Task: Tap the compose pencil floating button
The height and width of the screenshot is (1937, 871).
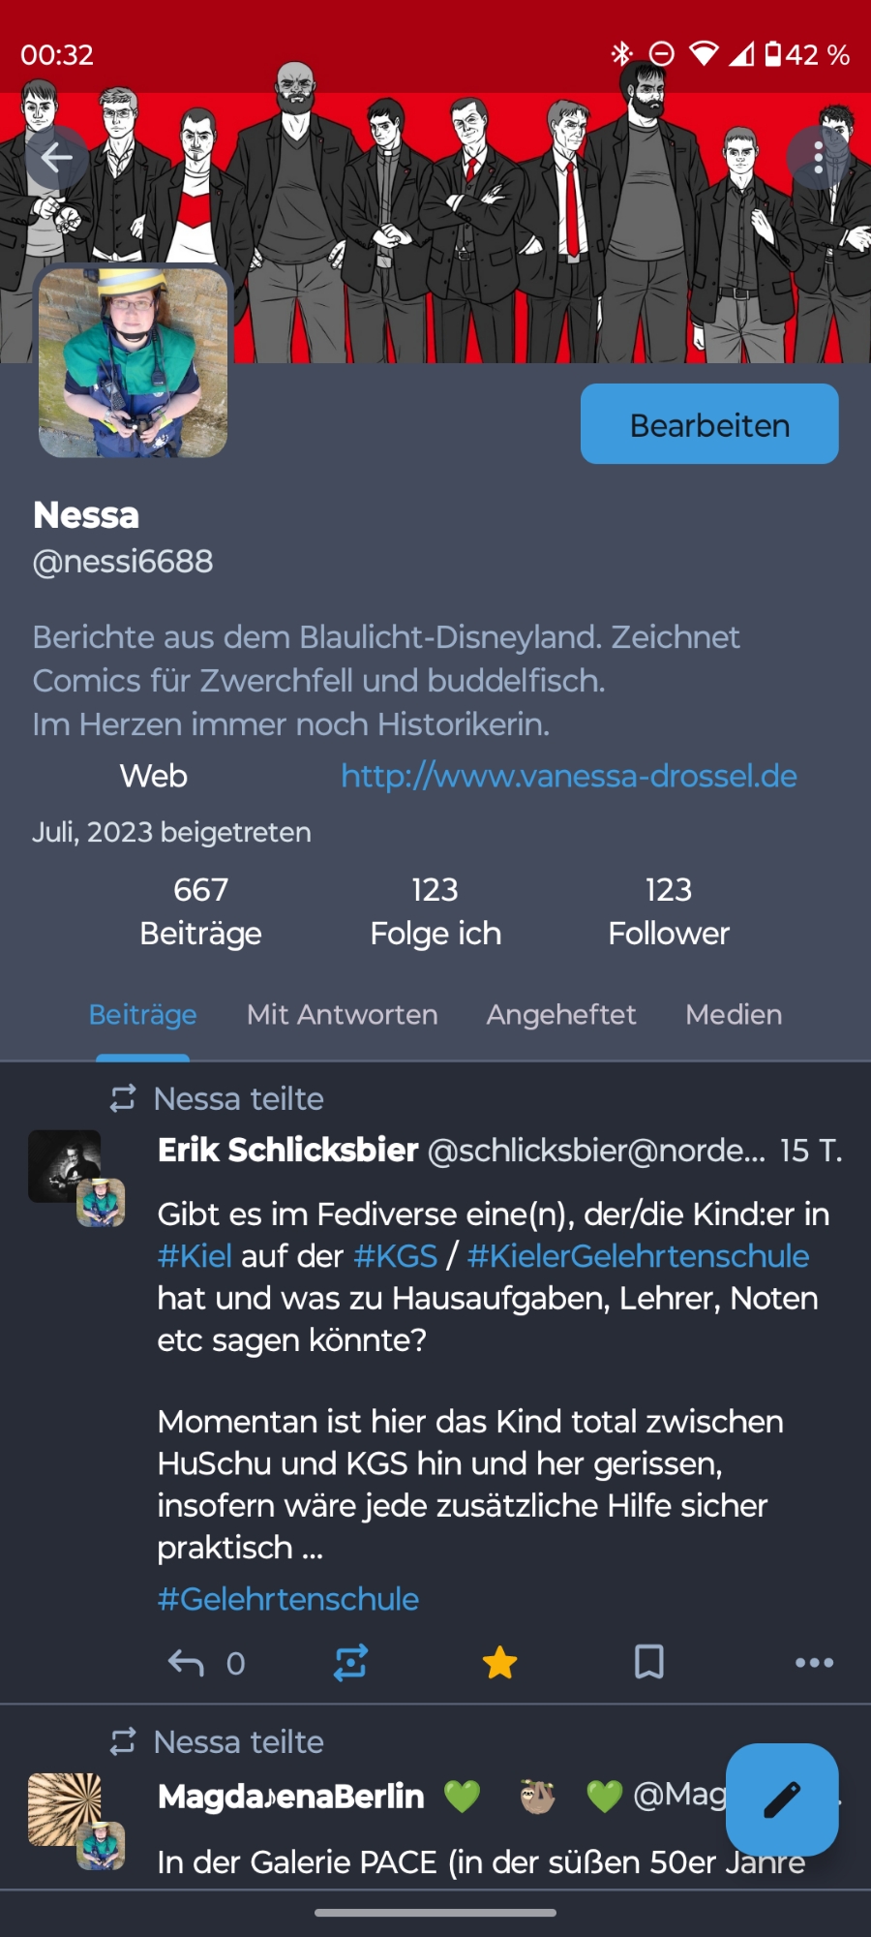Action: (782, 1799)
